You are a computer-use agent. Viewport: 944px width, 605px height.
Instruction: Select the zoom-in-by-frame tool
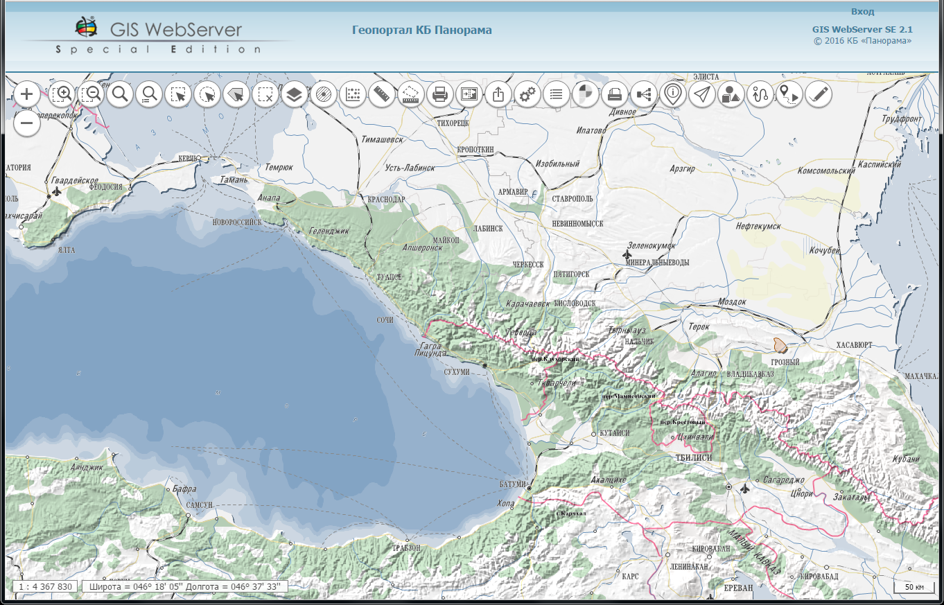pyautogui.click(x=62, y=94)
